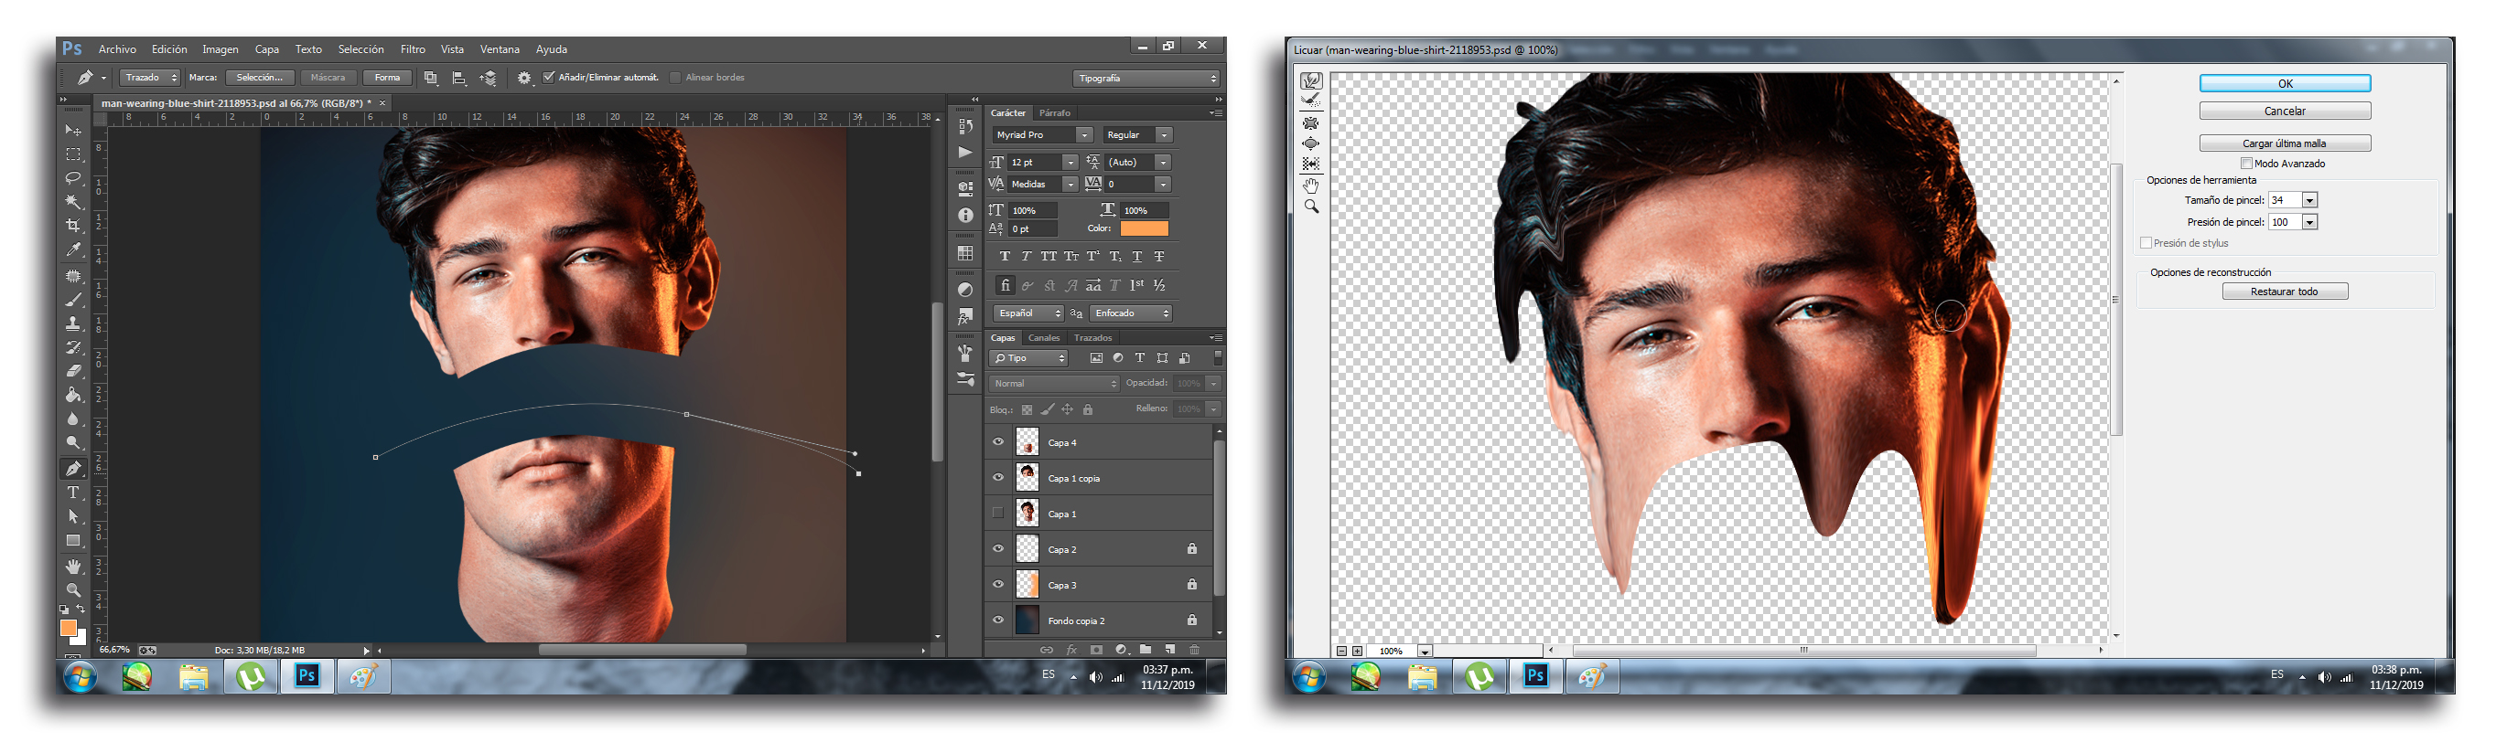Show the hidden Capa 1 layer
Viewport: 2507px width, 742px height.
tap(997, 513)
